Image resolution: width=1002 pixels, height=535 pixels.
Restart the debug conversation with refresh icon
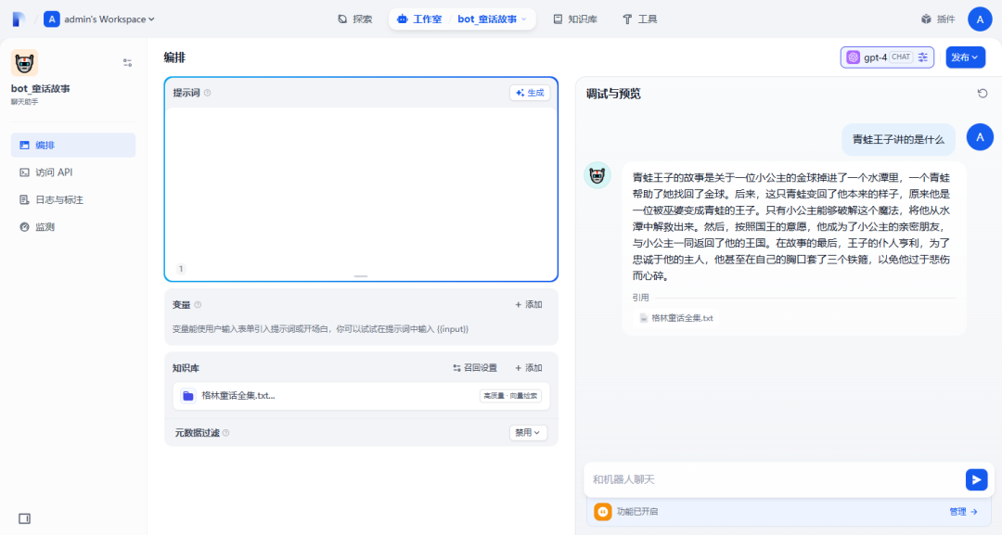(983, 94)
